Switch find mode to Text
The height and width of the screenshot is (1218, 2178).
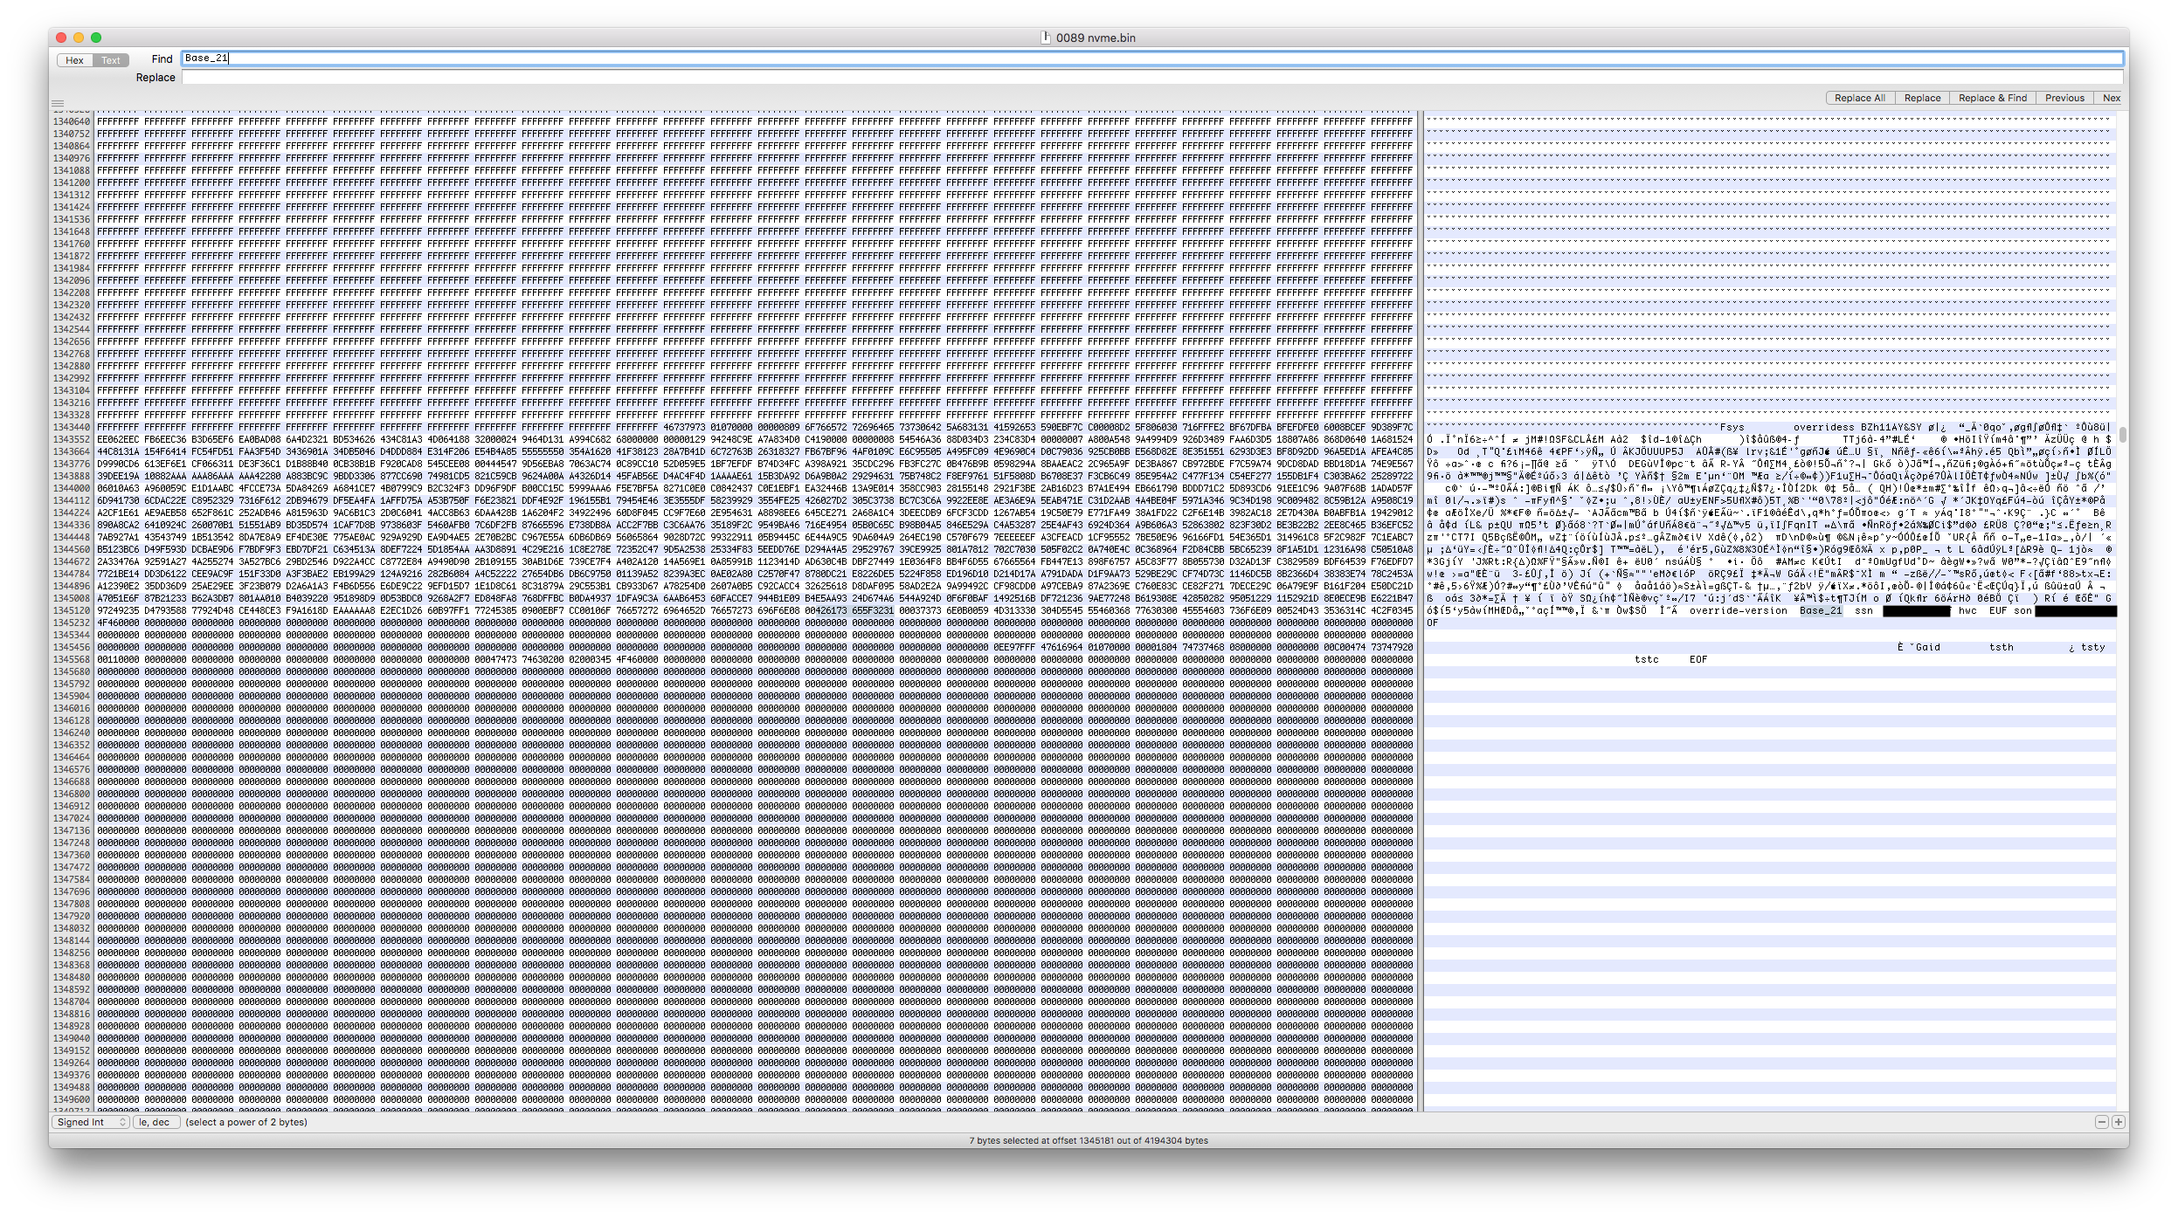pos(111,60)
